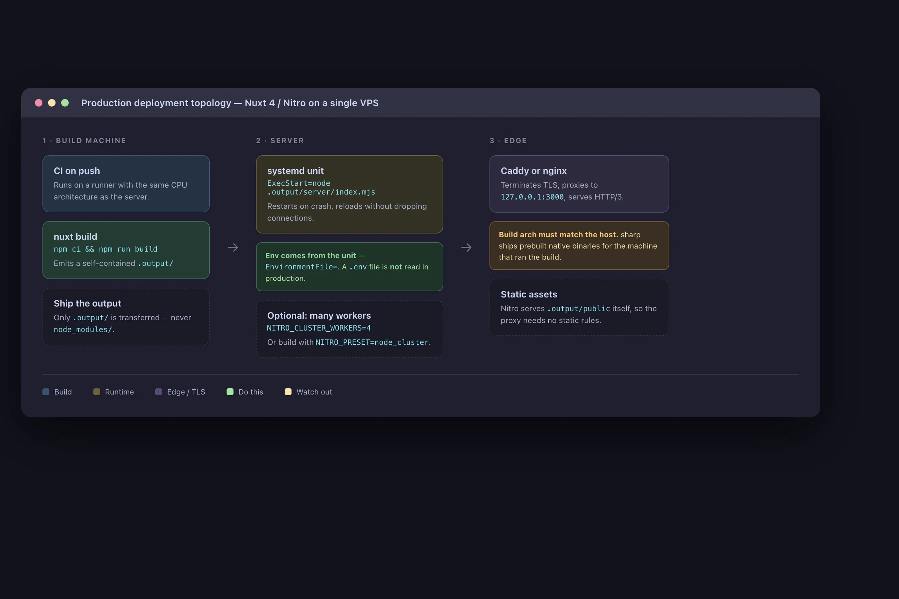Select the Caddy or nginx card heading
The height and width of the screenshot is (599, 899).
pos(534,171)
